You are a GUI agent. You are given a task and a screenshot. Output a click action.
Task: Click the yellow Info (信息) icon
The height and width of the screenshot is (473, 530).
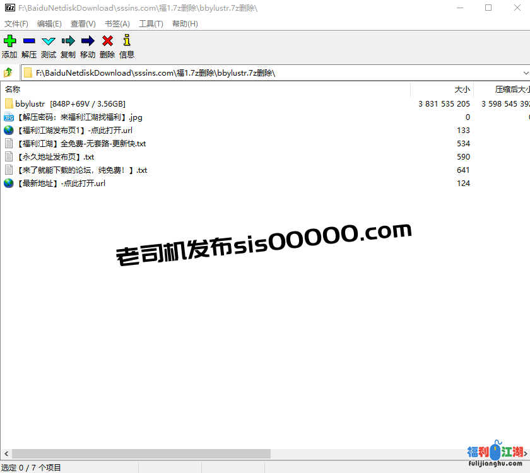(127, 41)
